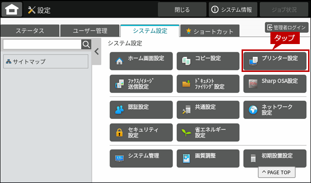This screenshot has width=311, height=183.
Task: Switch to ステータス tab
Action: [30, 31]
